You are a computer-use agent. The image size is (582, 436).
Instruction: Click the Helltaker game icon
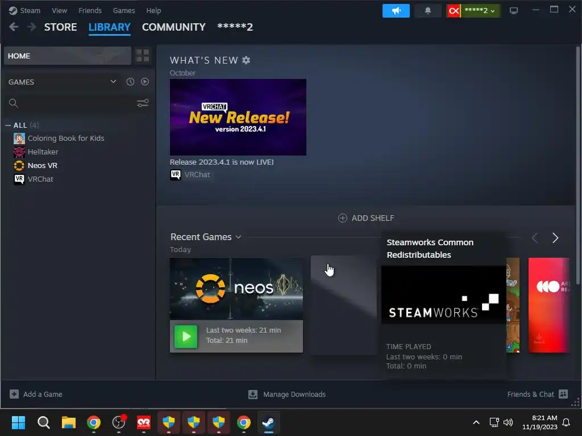pyautogui.click(x=19, y=152)
